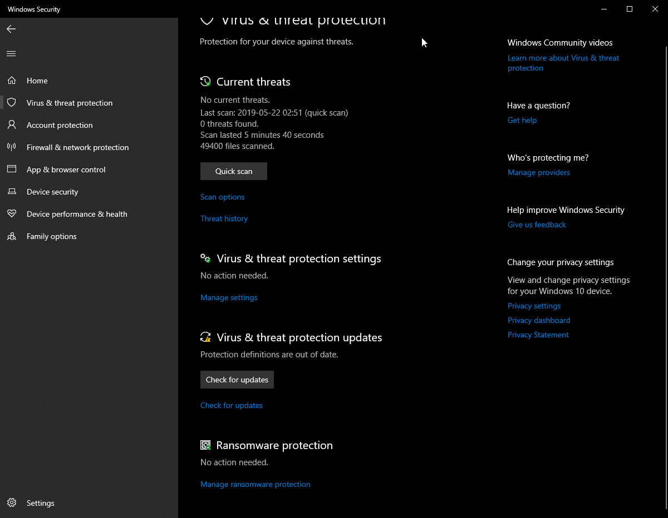Open Manage ransomware protection link

[x=256, y=484]
